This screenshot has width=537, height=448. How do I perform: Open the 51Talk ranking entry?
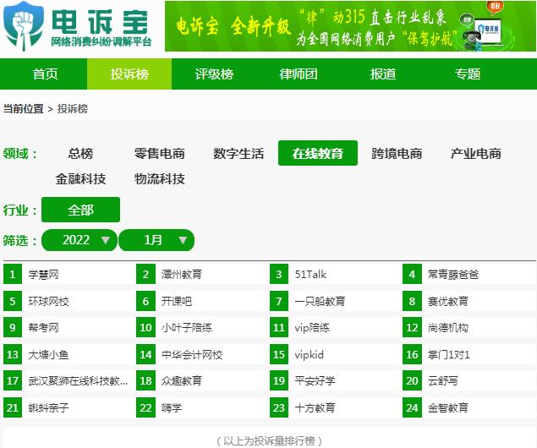[310, 275]
